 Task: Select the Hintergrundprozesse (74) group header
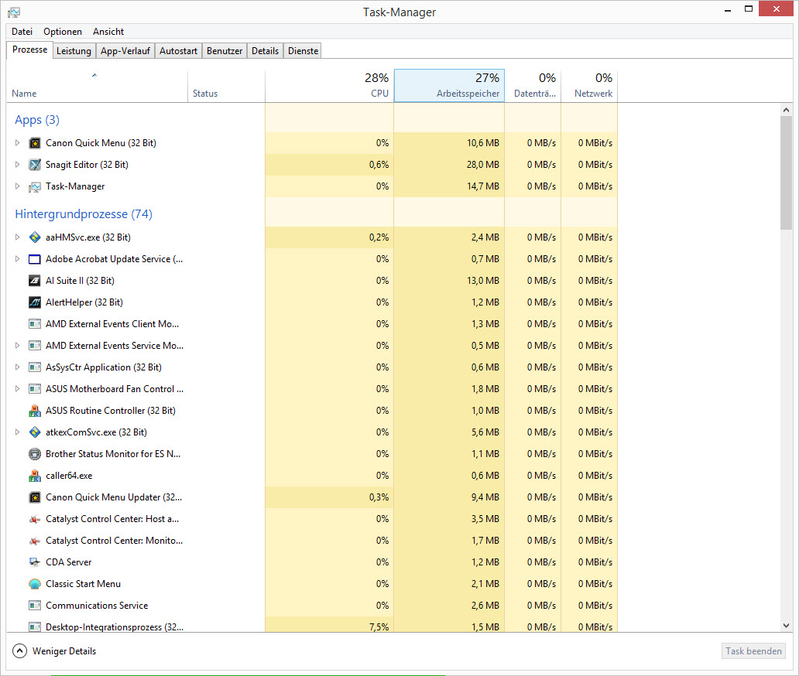tap(84, 214)
